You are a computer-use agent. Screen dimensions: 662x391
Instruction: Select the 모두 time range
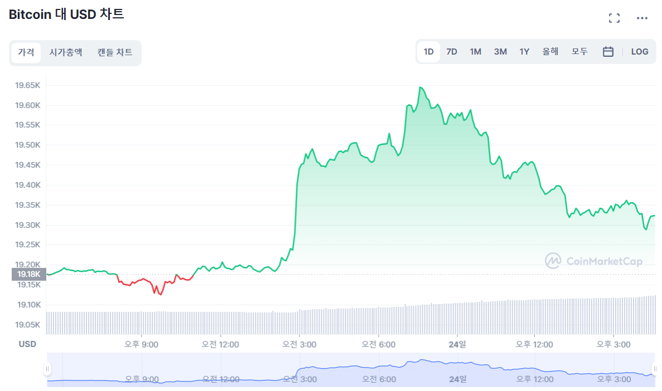(x=579, y=51)
